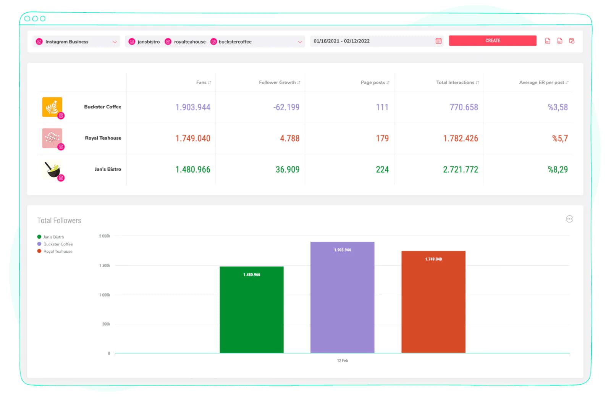Click the Buckster Coffee fans value 1.903.944

(193, 107)
